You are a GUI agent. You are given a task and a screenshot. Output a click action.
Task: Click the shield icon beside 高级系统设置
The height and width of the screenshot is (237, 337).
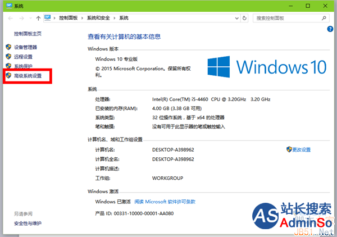[x=8, y=76]
